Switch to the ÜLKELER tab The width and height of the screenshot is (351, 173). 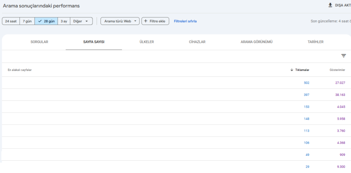coord(146,42)
